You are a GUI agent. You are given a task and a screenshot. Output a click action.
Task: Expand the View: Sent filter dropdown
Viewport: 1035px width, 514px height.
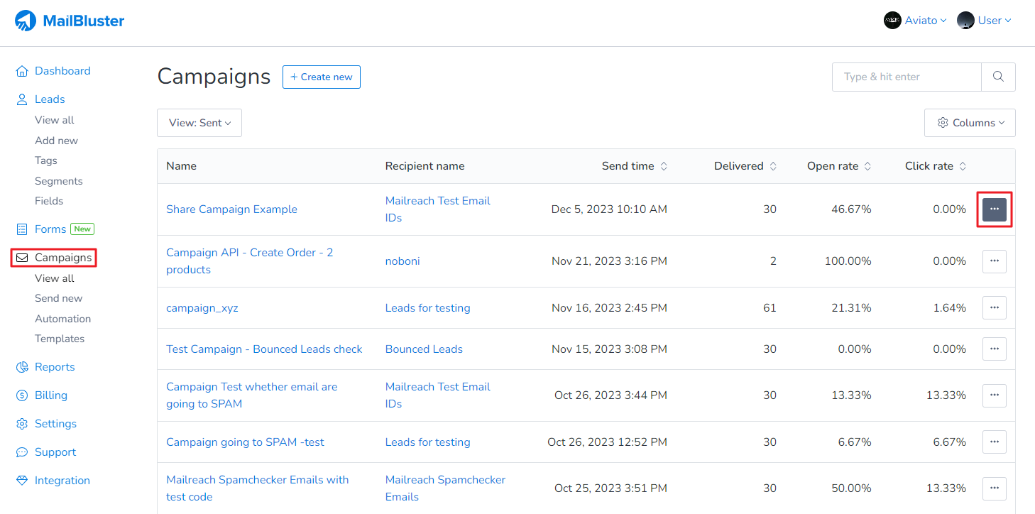(x=199, y=123)
